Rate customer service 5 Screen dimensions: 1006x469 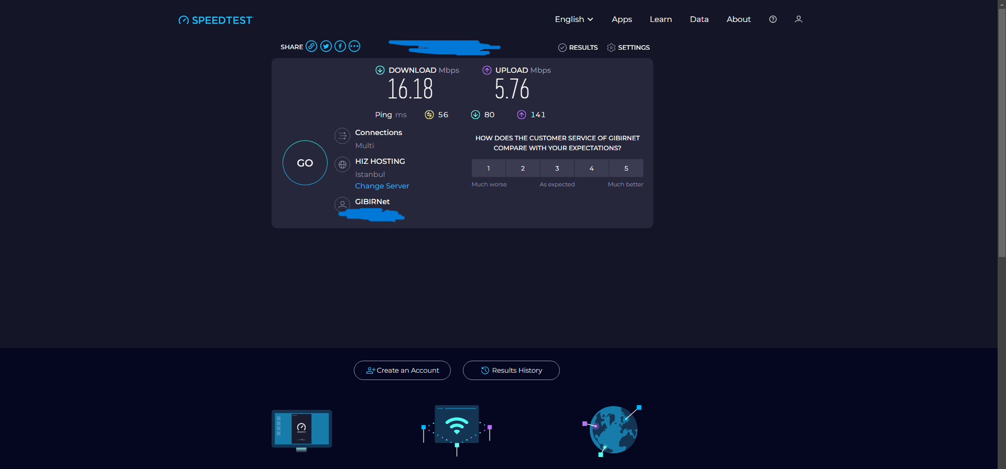[626, 168]
